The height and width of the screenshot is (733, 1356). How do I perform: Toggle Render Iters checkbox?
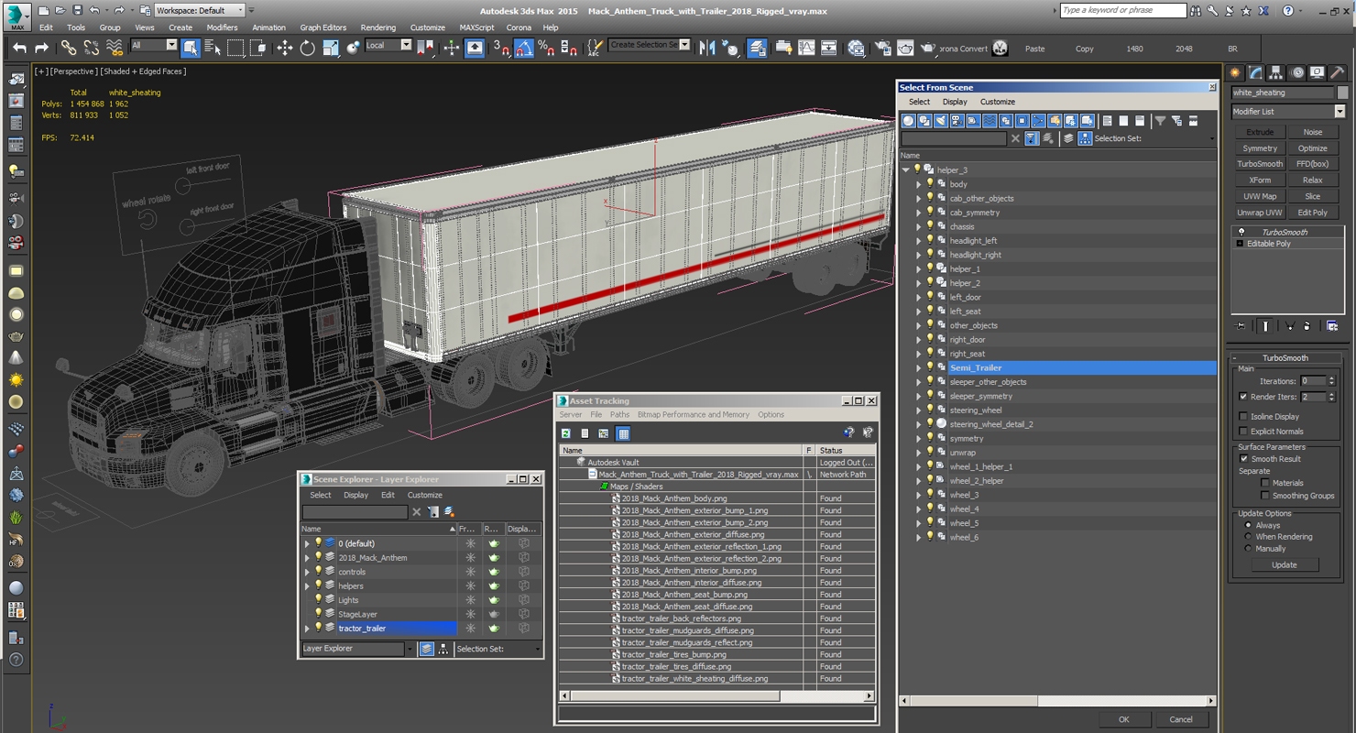[x=1243, y=397]
